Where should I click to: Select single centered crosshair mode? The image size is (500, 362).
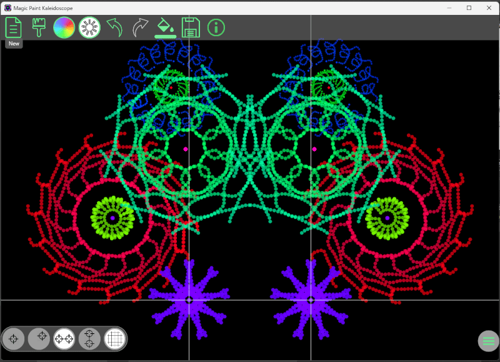13,339
